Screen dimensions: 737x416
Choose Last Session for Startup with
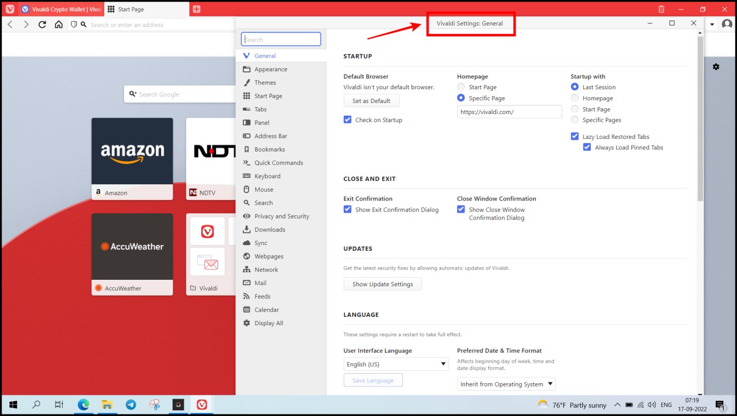574,87
